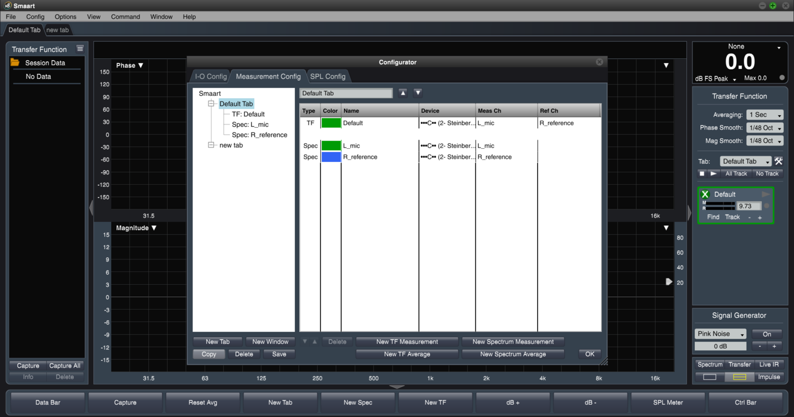
Task: Open the Averaging dropdown showing 1 Sec
Action: coord(764,115)
